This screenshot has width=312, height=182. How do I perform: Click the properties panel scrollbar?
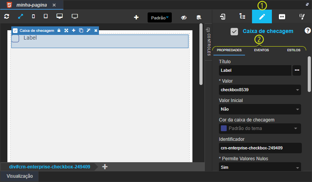309,74
